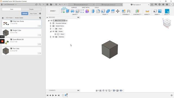The width and height of the screenshot is (174, 98).
Task: Expand the Sketches node
Action: (x=51, y=37)
